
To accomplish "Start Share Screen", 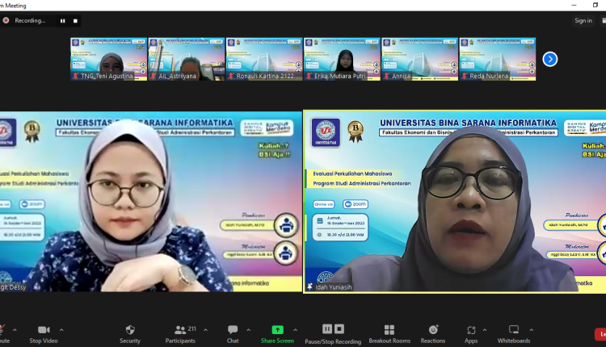I will 277,334.
